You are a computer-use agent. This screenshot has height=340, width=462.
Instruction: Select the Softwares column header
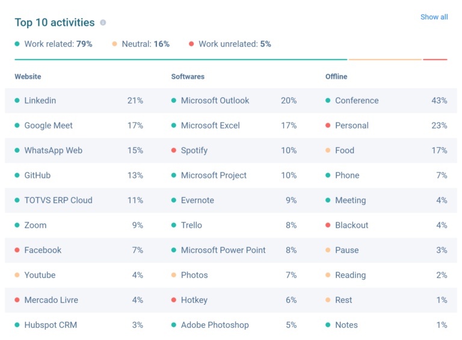pyautogui.click(x=188, y=77)
